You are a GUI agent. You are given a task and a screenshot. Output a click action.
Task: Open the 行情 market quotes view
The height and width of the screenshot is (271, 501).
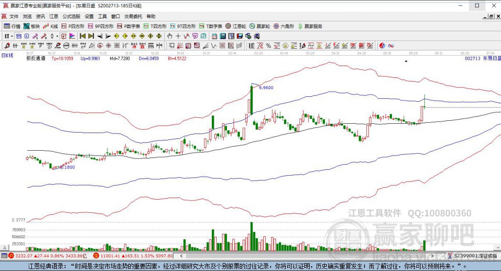[x=12, y=26]
